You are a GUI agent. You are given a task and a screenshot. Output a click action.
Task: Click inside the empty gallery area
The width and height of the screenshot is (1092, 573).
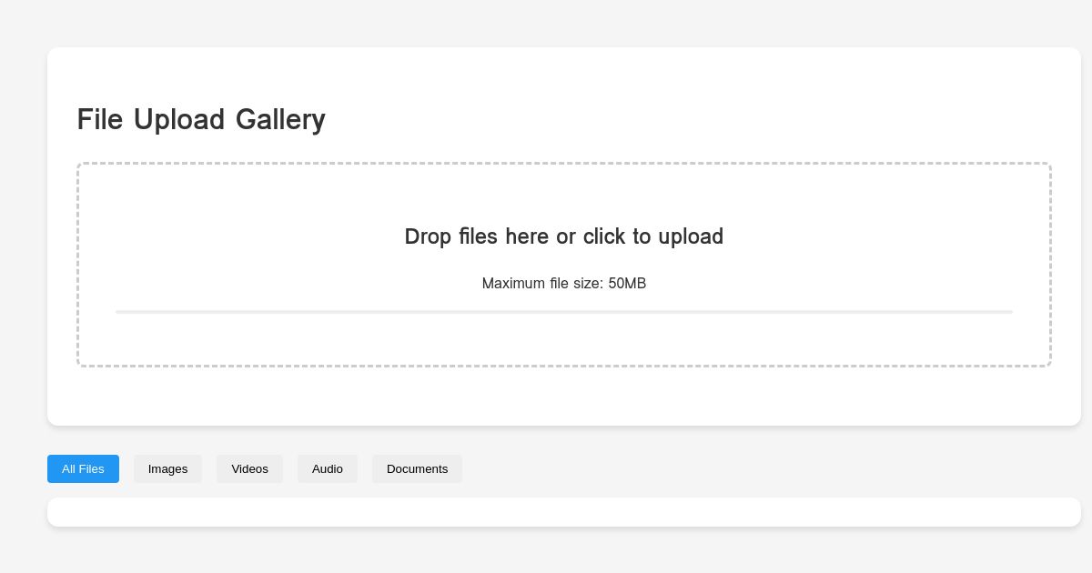point(563,511)
